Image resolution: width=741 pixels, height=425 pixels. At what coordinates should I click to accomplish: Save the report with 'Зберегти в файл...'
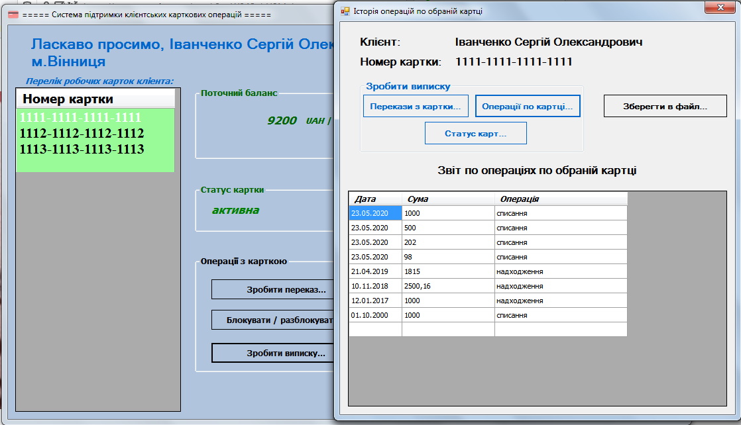coord(665,106)
